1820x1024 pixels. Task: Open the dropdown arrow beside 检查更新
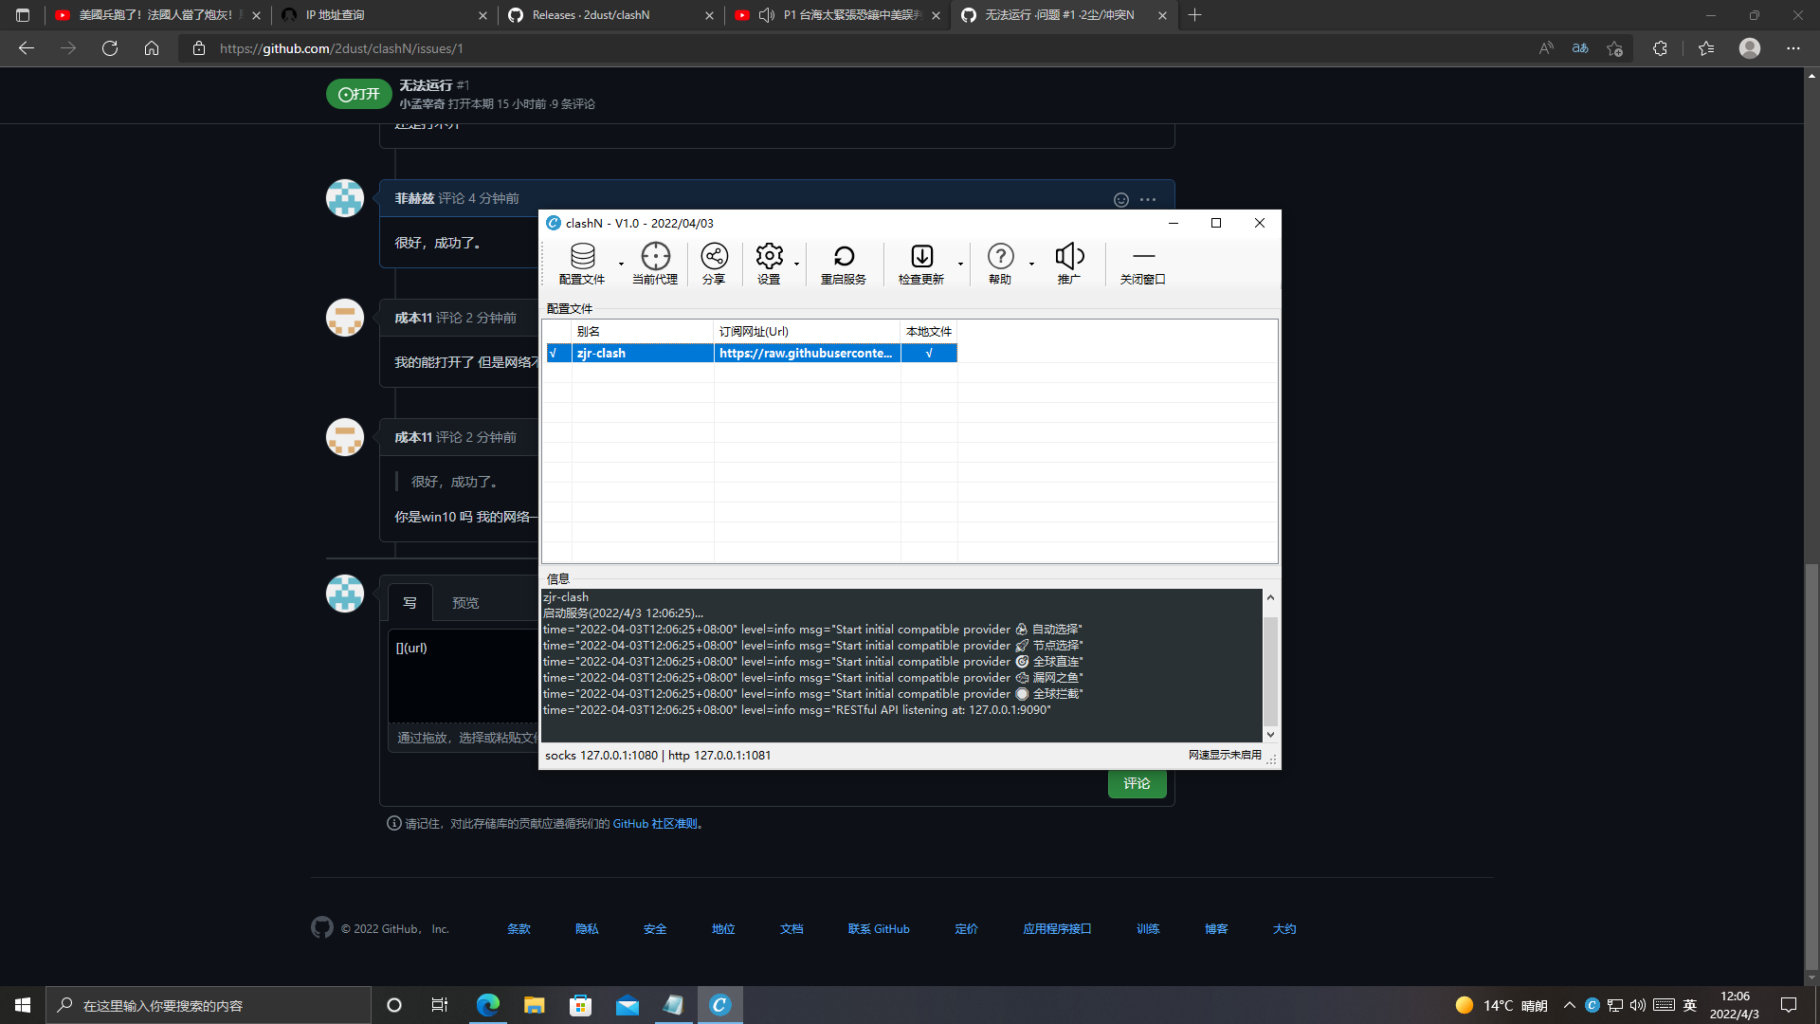960,265
